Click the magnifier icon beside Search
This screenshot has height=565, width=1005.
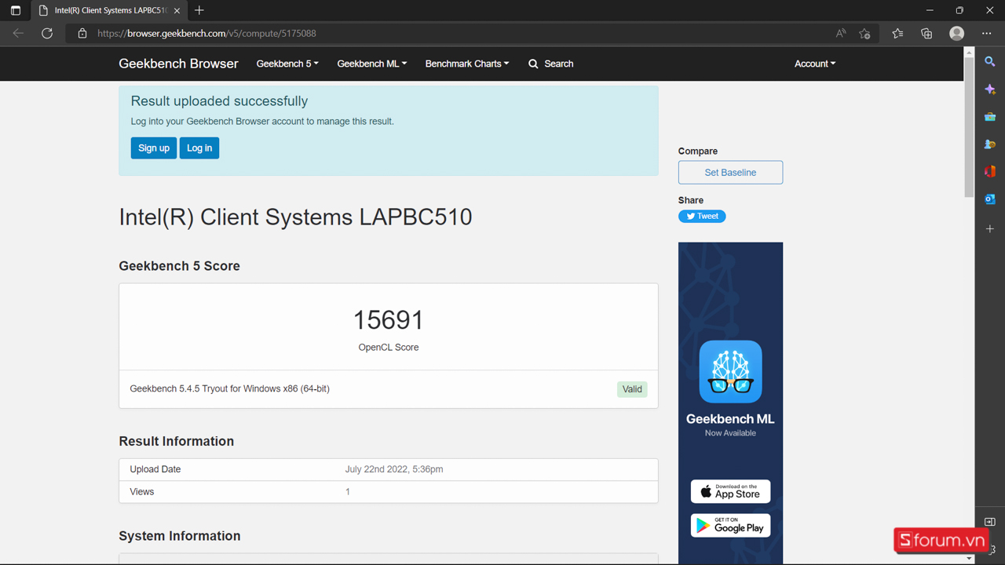pyautogui.click(x=533, y=64)
